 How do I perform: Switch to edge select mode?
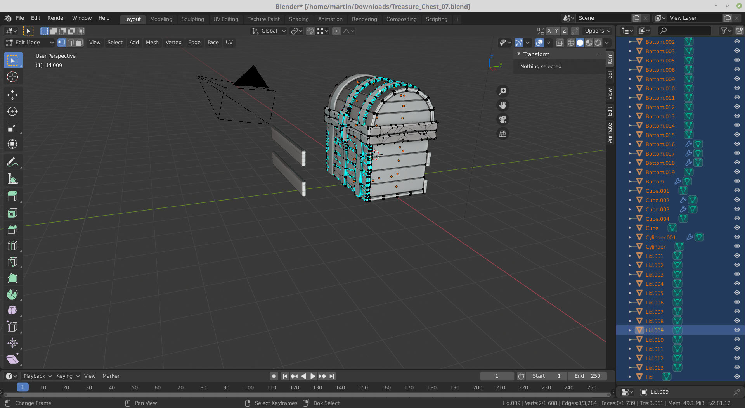(x=71, y=43)
